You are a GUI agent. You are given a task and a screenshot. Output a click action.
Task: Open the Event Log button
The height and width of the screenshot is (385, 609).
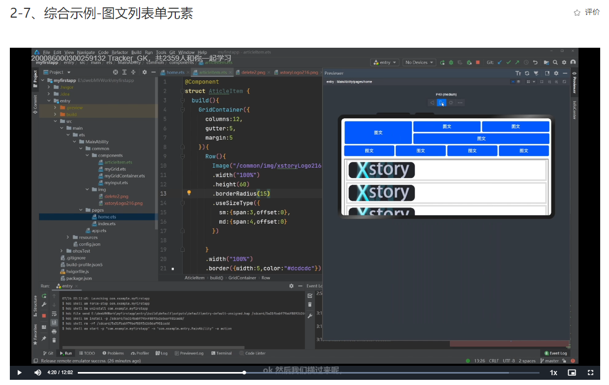point(556,353)
